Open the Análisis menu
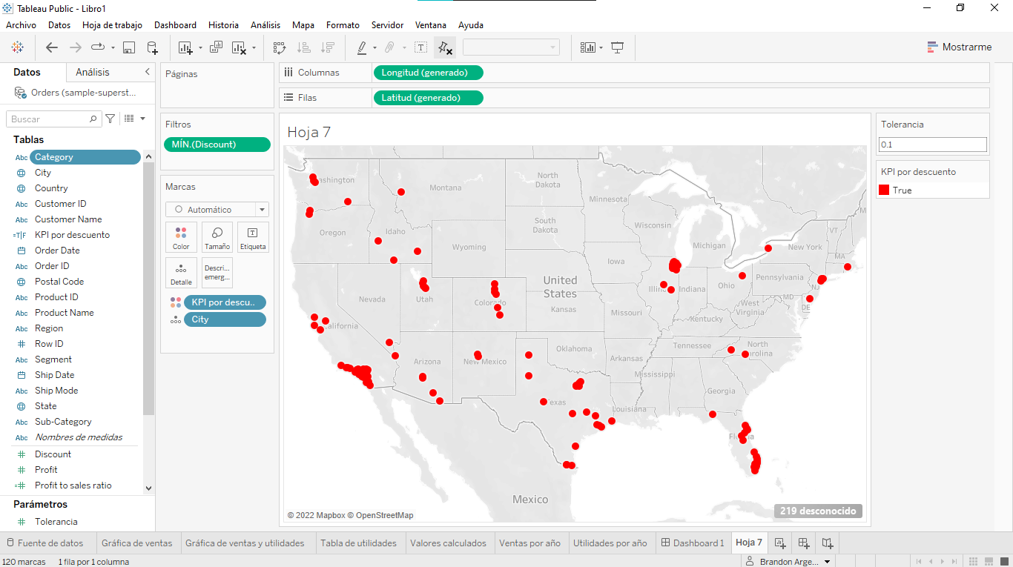The width and height of the screenshot is (1013, 567). coord(265,25)
